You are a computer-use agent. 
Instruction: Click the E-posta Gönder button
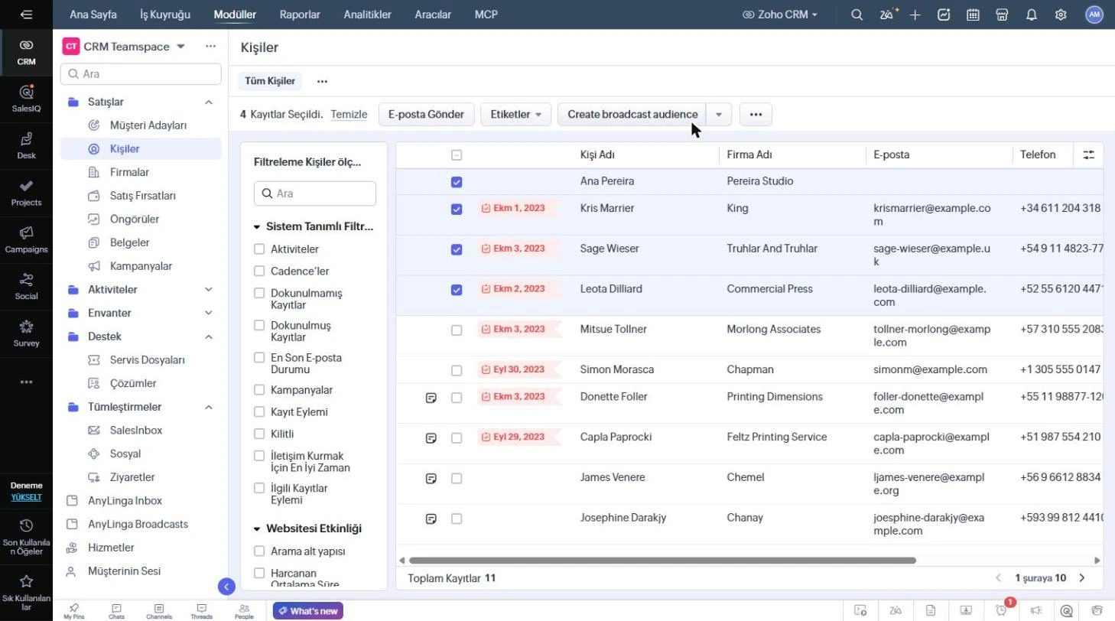point(427,115)
